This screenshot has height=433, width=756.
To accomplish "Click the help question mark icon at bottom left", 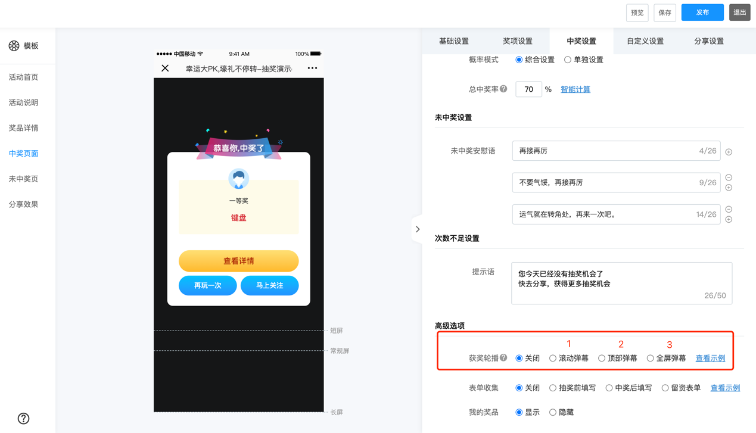I will coord(23,419).
